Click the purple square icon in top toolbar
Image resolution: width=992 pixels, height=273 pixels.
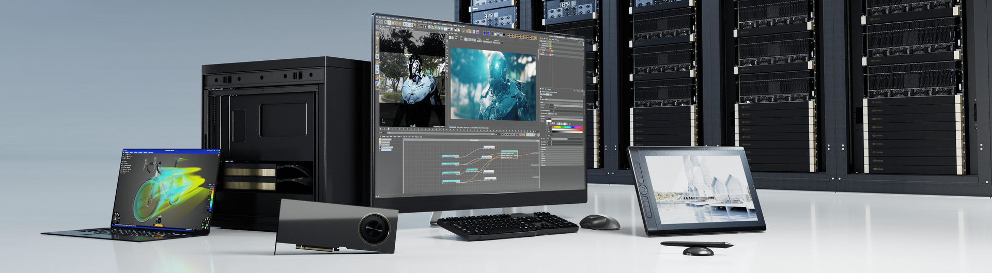click(x=477, y=32)
